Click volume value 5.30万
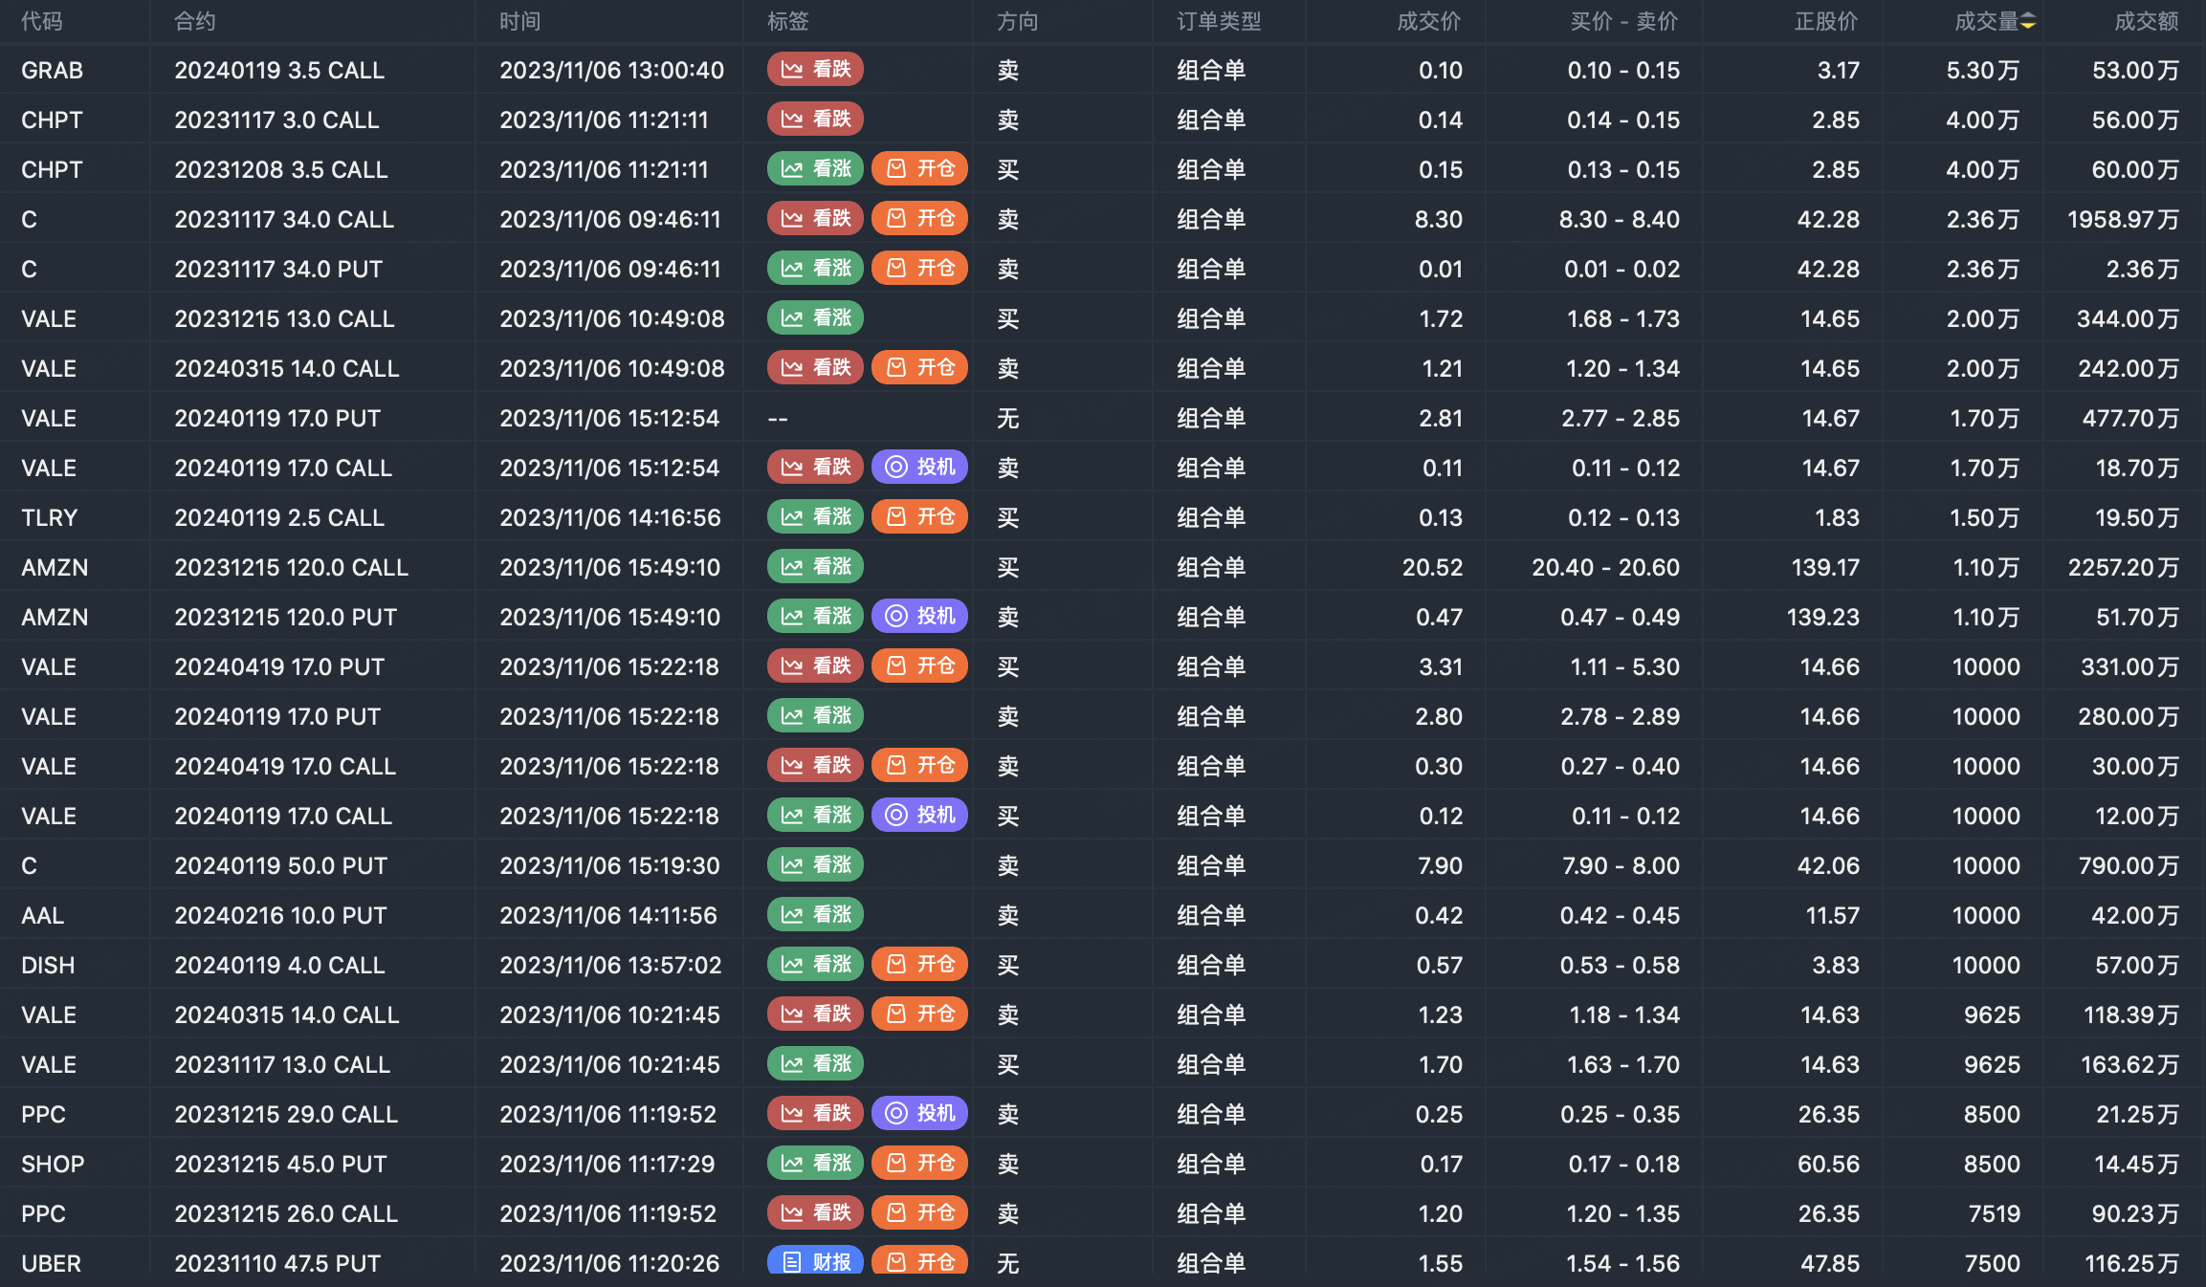This screenshot has height=1287, width=2206. coord(1983,70)
